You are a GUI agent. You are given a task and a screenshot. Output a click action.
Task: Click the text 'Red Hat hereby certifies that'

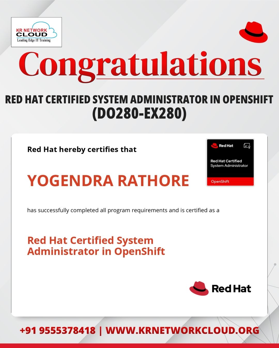click(x=82, y=150)
